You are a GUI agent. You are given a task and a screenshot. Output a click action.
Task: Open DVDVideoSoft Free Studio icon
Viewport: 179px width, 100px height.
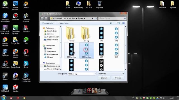click(5, 30)
